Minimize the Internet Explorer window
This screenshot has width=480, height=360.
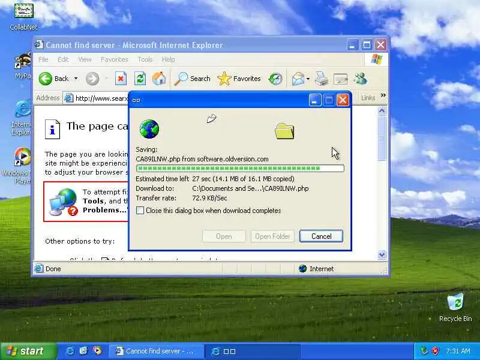click(352, 46)
